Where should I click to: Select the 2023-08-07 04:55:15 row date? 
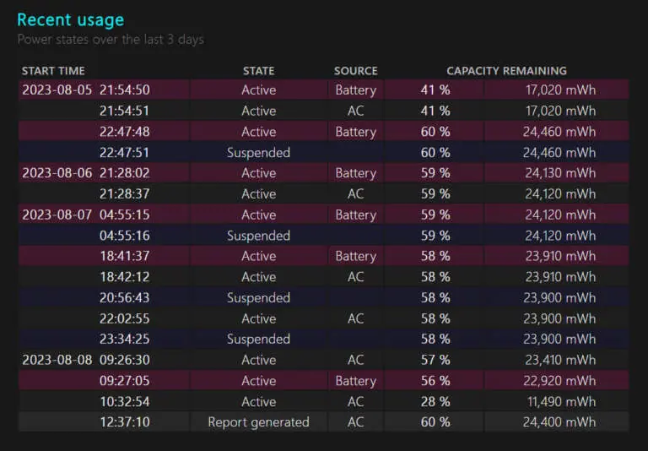[57, 215]
